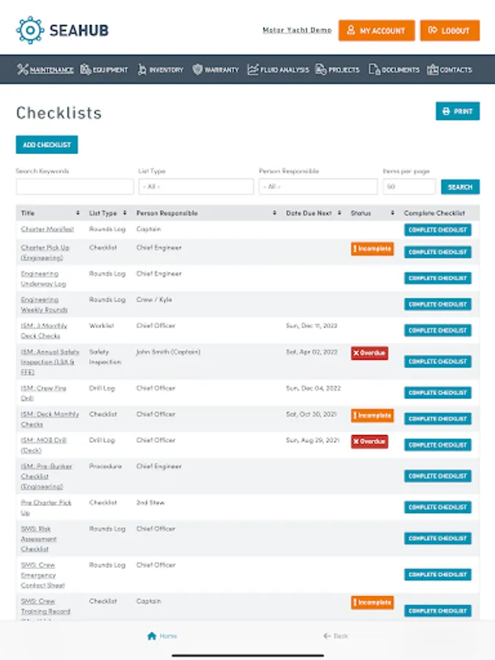The height and width of the screenshot is (660, 495).
Task: Click Complete Checklist for Engineering Underway Log
Action: coord(438,279)
